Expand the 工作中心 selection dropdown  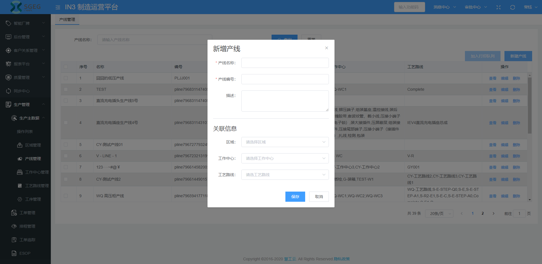tap(285, 158)
